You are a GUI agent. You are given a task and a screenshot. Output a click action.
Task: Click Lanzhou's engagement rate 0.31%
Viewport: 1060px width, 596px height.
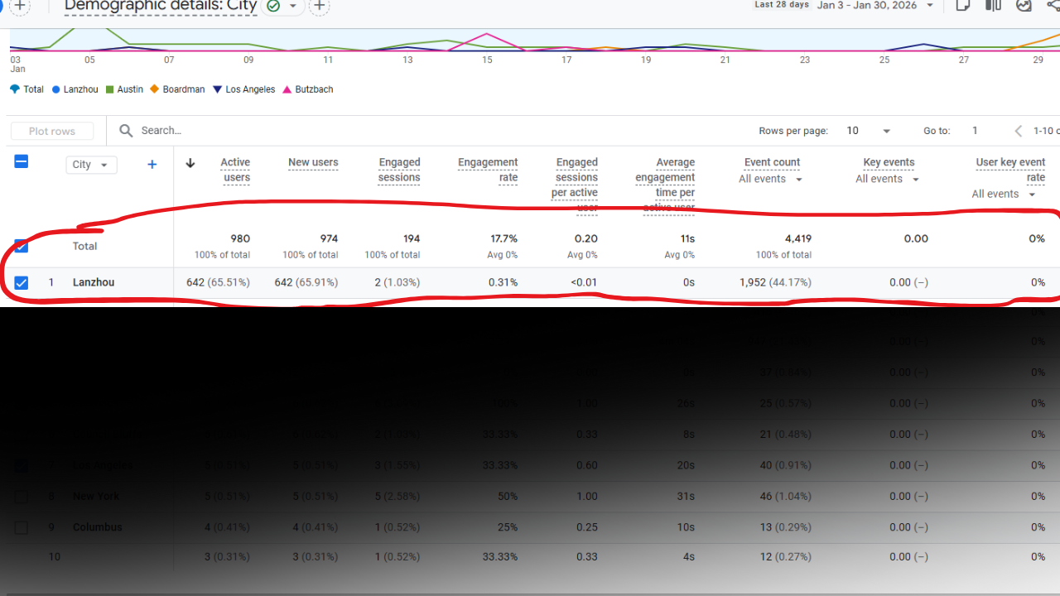pyautogui.click(x=503, y=282)
